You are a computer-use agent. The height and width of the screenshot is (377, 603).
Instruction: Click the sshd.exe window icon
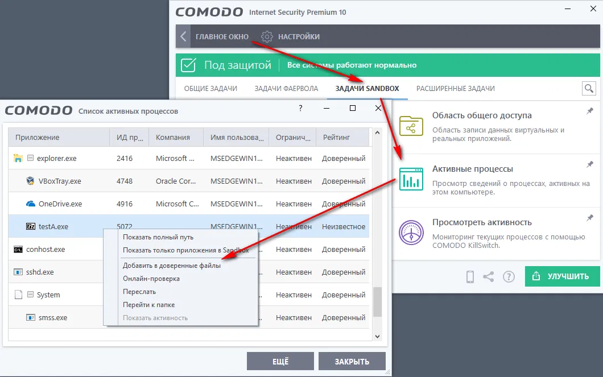pyautogui.click(x=18, y=272)
